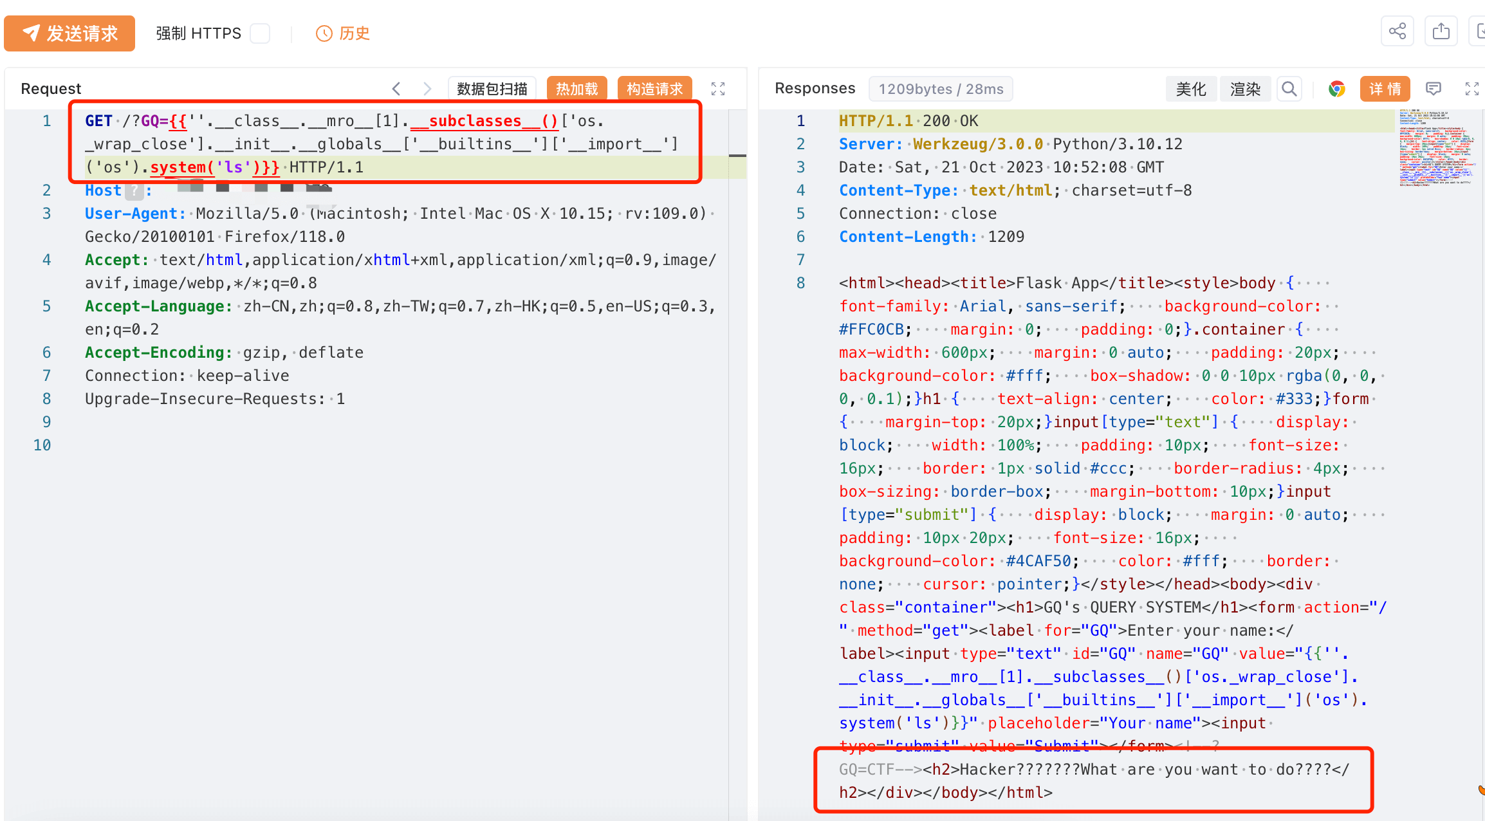Image resolution: width=1485 pixels, height=821 pixels.
Task: Click request editor line number 10
Action: (42, 445)
